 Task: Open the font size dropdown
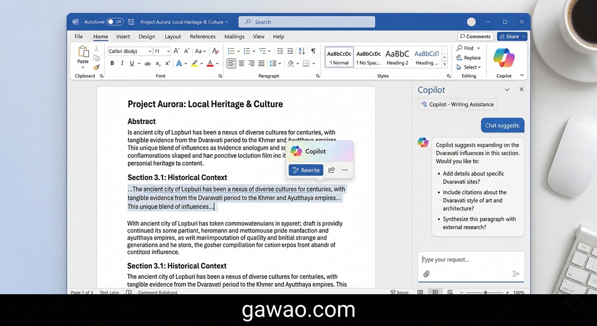[x=162, y=51]
